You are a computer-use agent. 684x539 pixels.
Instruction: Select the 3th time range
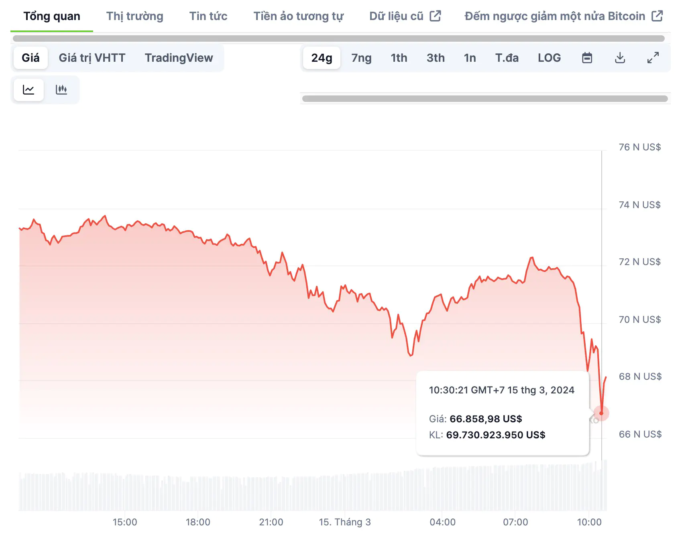point(436,58)
